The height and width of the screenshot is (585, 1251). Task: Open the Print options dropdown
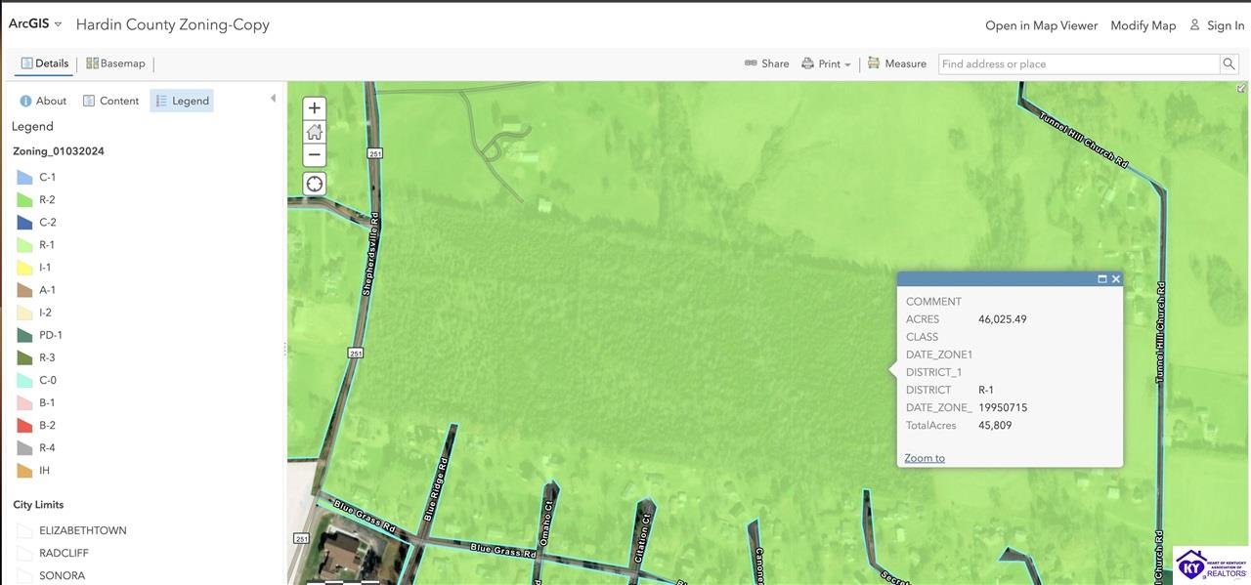826,63
